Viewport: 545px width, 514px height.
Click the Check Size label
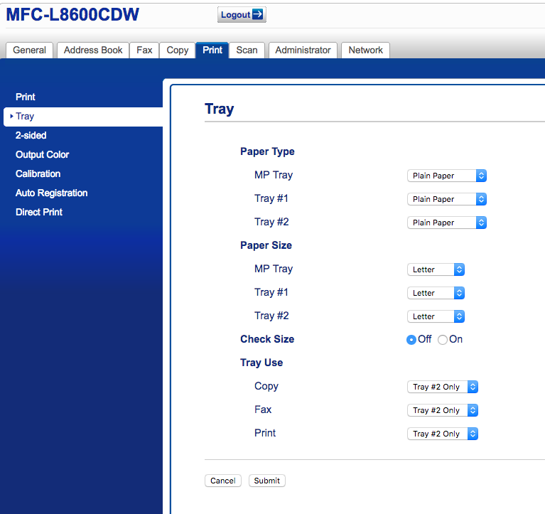(x=267, y=339)
